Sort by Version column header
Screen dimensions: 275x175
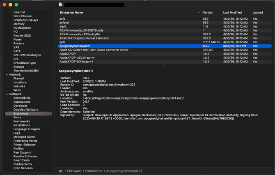208,12
